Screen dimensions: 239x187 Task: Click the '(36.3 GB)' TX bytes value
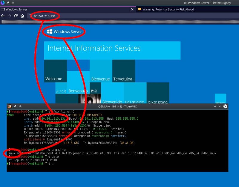pyautogui.click(x=127, y=143)
